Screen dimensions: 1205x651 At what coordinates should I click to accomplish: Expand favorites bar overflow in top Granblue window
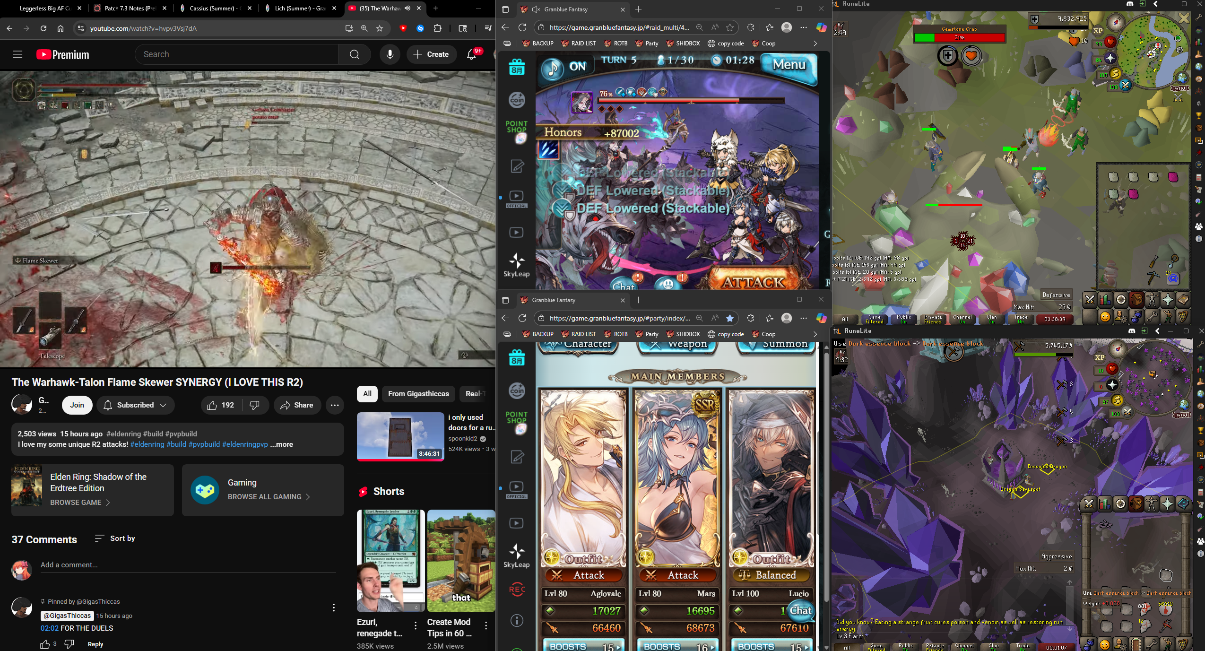(815, 43)
